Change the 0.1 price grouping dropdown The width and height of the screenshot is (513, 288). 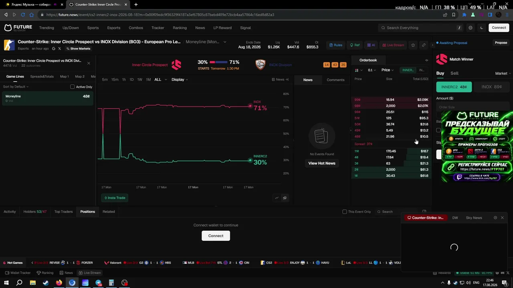pyautogui.click(x=372, y=70)
